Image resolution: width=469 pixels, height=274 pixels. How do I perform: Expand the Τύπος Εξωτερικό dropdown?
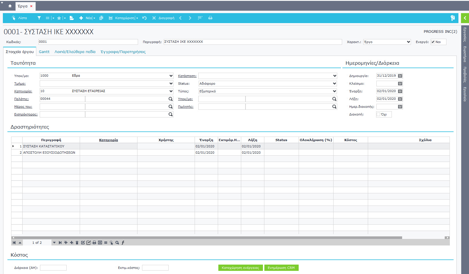tap(335, 91)
